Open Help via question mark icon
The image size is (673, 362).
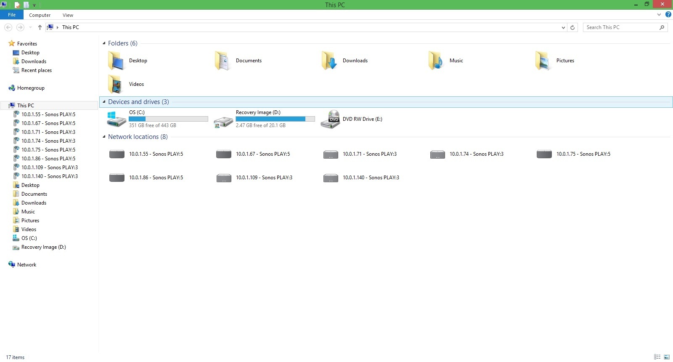point(668,15)
